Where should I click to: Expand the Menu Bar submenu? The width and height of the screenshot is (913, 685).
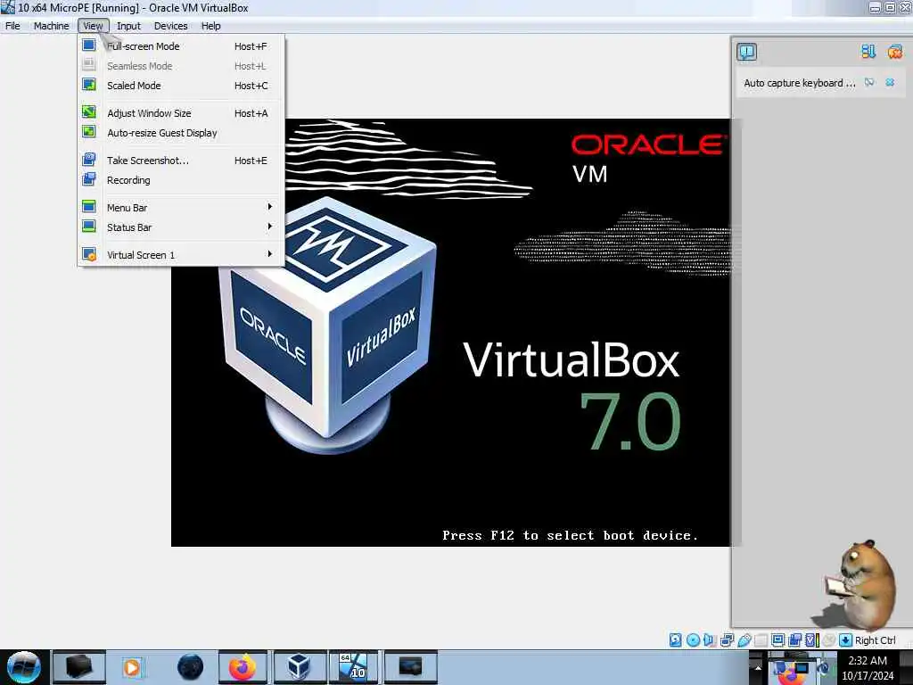click(180, 207)
